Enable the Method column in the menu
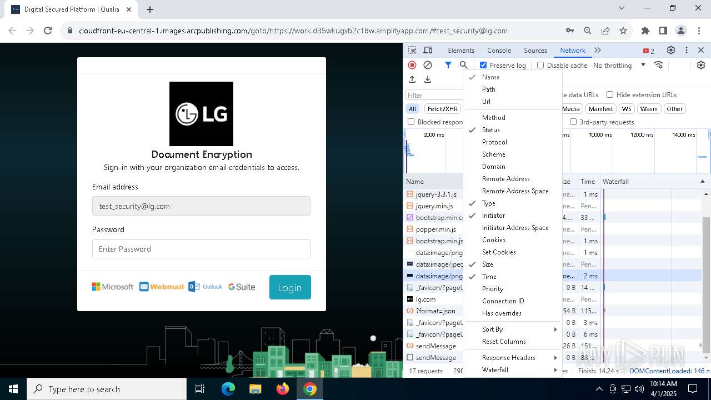Viewport: 711px width, 400px height. click(512, 118)
